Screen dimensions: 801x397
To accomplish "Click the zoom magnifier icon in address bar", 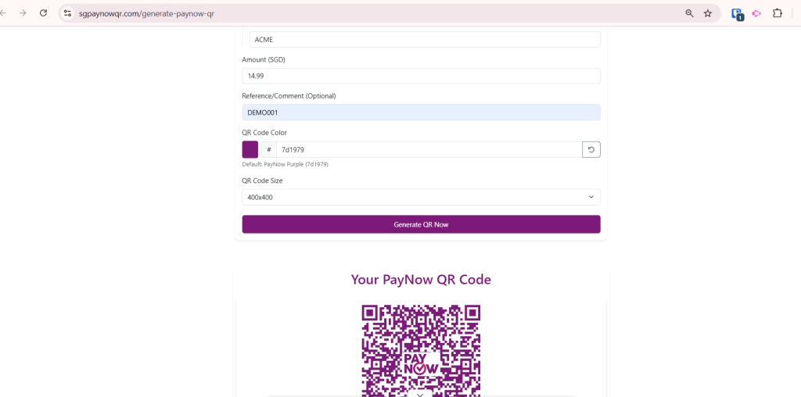I will pos(689,13).
